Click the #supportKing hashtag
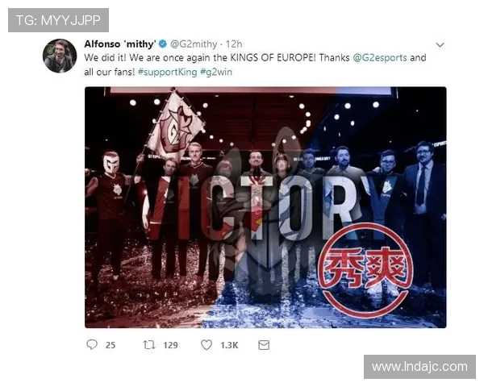The height and width of the screenshot is (387, 484). [x=167, y=72]
